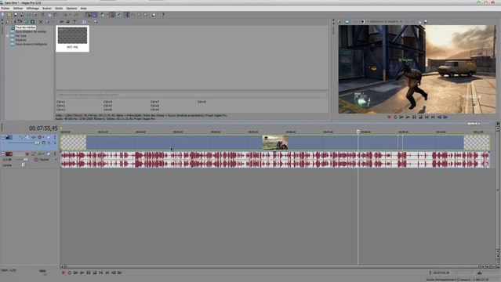The image size is (501, 282).
Task: Save the project with the floppy icon
Action: click(16, 15)
